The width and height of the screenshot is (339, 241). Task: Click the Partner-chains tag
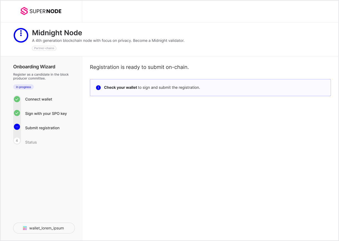point(44,48)
